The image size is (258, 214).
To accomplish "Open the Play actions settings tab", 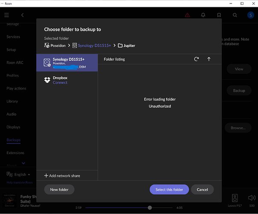I will click(16, 88).
